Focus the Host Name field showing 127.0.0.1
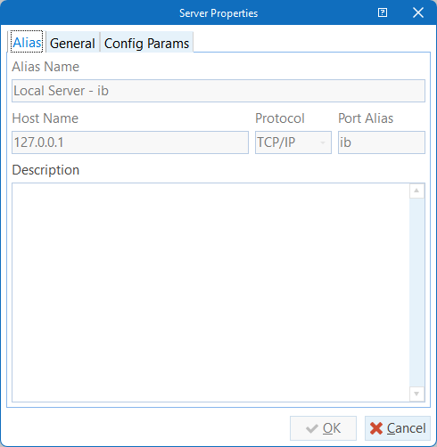 (130, 142)
